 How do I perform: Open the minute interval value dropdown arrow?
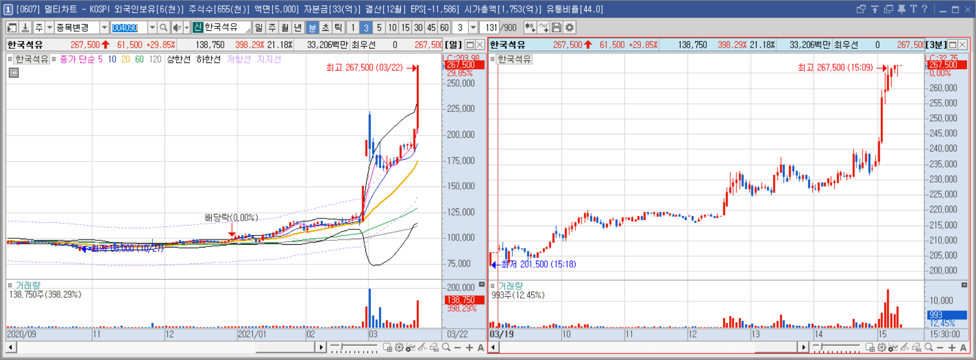(473, 27)
